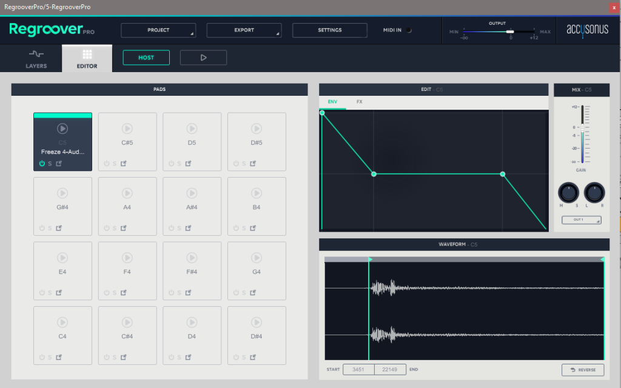The image size is (621, 388).
Task: Open the PROJECT dropdown menu
Action: click(x=158, y=30)
